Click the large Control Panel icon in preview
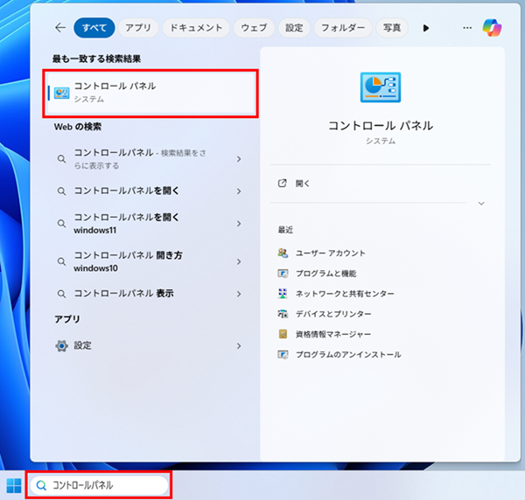Screen dimensions: 525x500 point(380,89)
